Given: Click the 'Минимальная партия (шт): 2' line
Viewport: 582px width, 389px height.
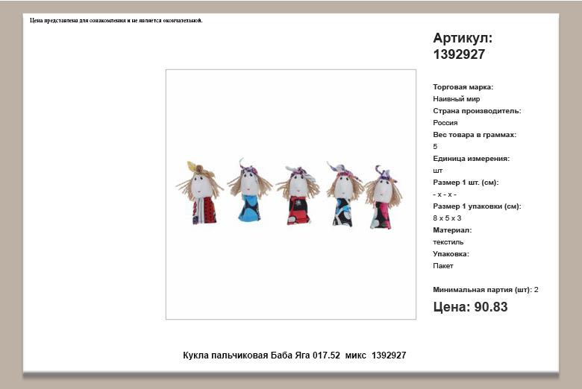Looking at the screenshot, I should point(486,290).
